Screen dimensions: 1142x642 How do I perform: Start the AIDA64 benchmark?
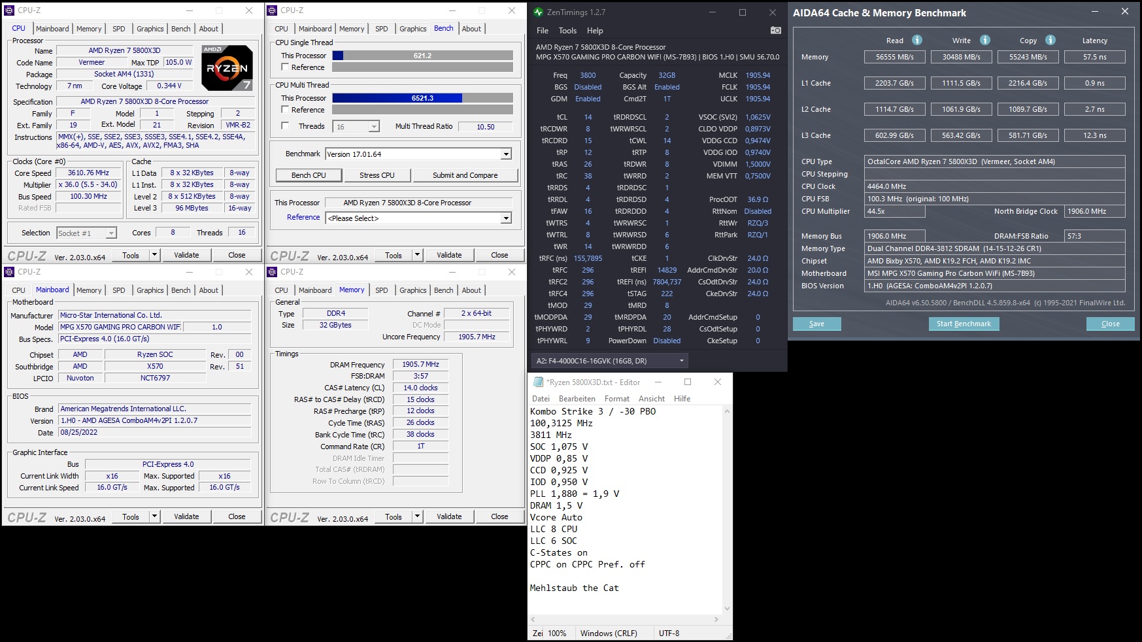[964, 324]
